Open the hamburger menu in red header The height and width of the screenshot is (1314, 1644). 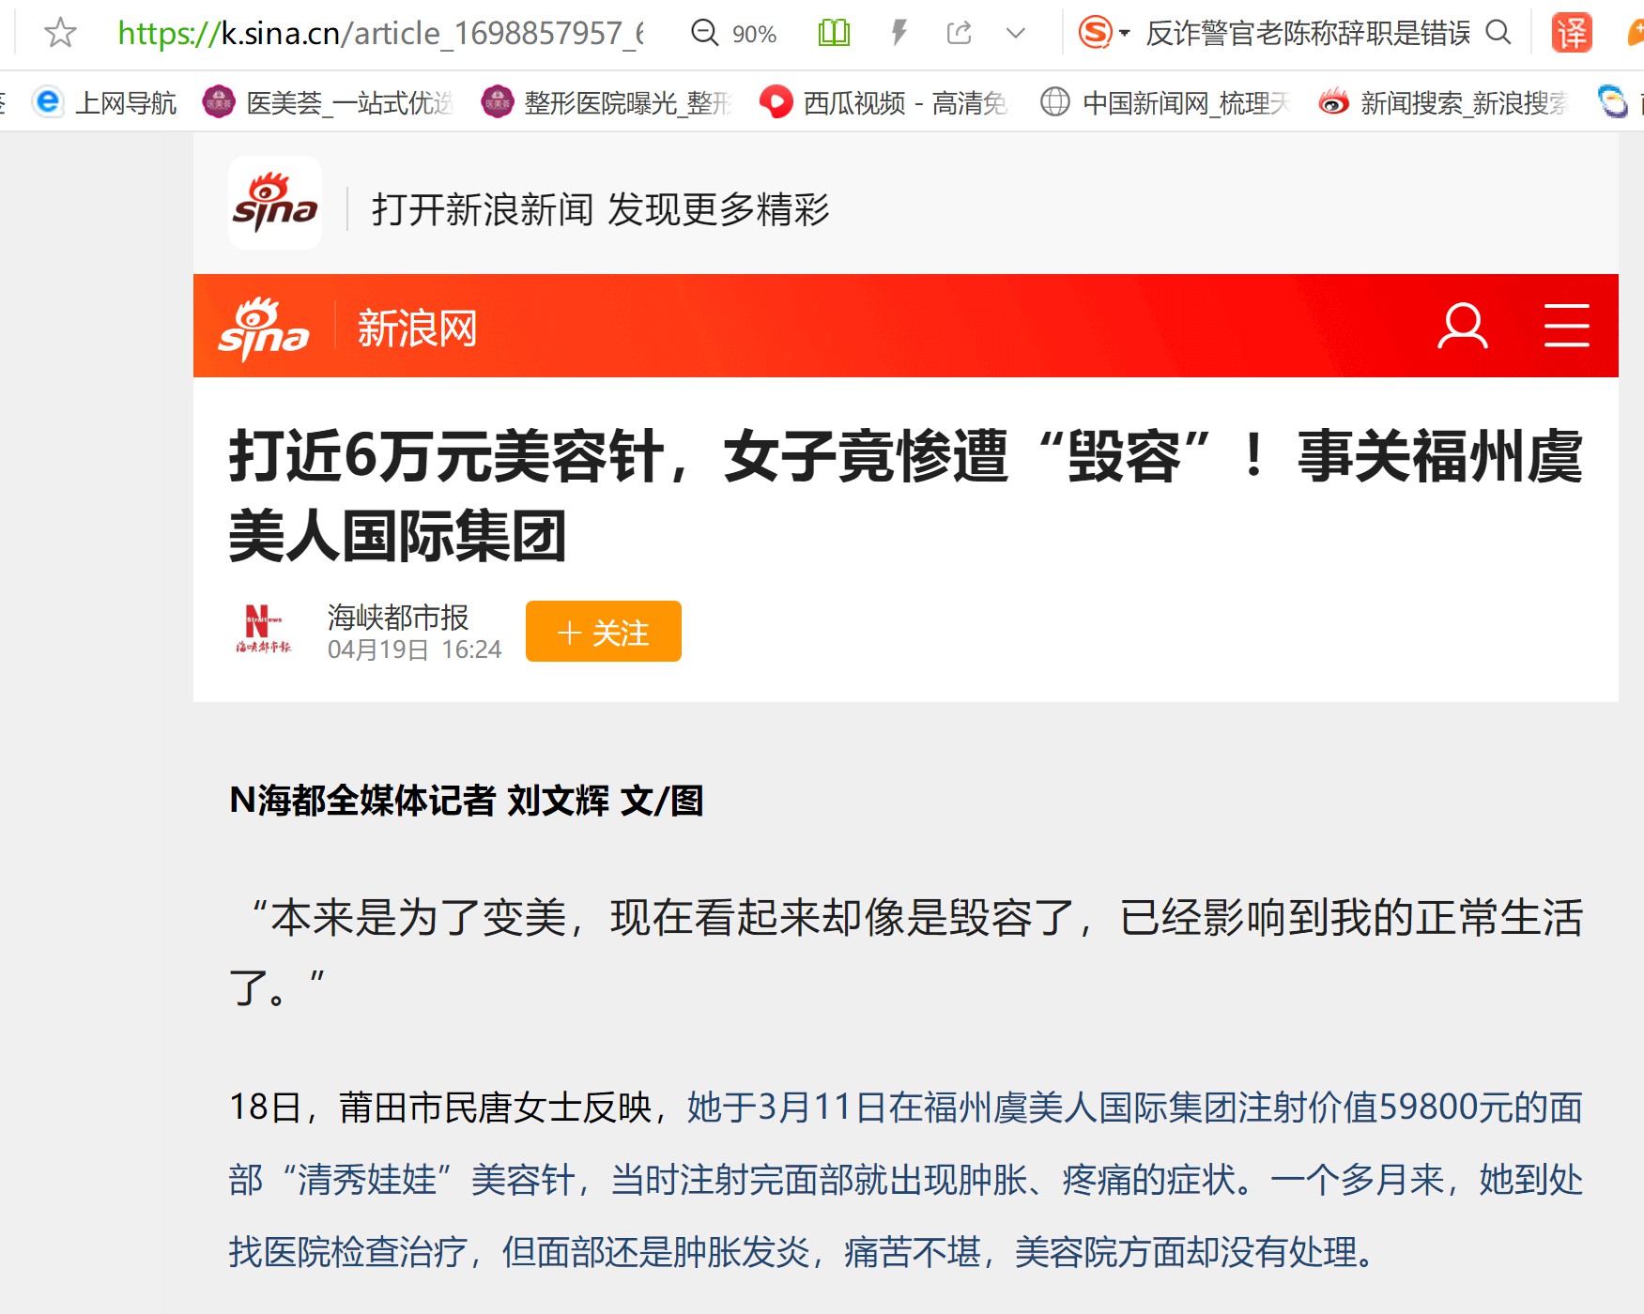pos(1566,326)
